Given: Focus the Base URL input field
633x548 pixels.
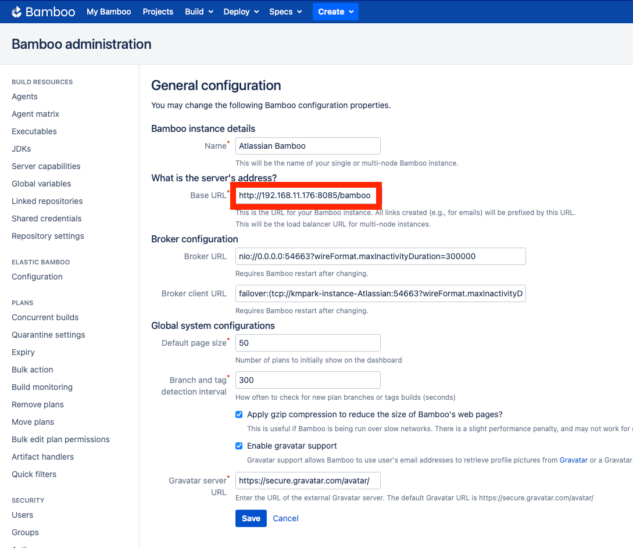Looking at the screenshot, I should pos(307,195).
